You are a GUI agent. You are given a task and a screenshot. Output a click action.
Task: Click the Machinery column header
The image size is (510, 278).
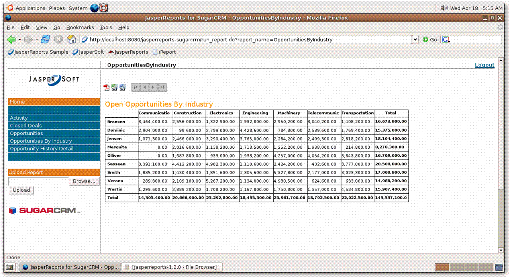tap(289, 113)
